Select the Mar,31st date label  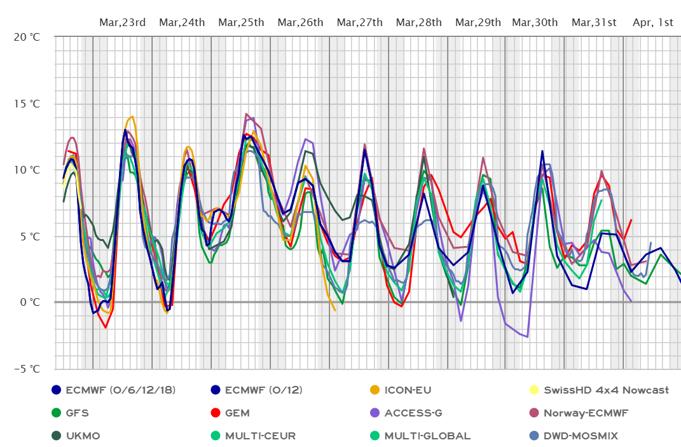pos(594,23)
